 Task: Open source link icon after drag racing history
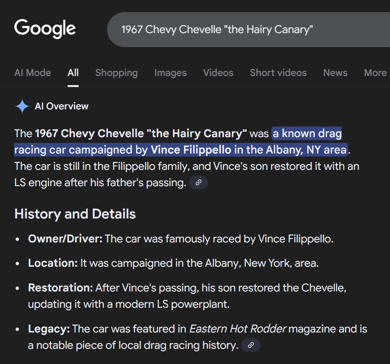pyautogui.click(x=250, y=345)
